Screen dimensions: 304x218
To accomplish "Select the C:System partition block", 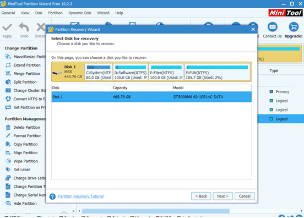I will 99,72.
